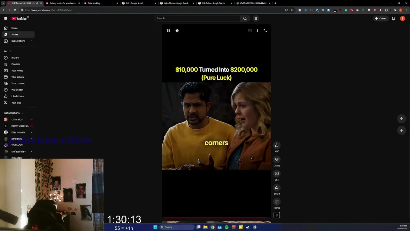This screenshot has width=410, height=231.
Task: Reload the YouTube page
Action: click(x=15, y=10)
